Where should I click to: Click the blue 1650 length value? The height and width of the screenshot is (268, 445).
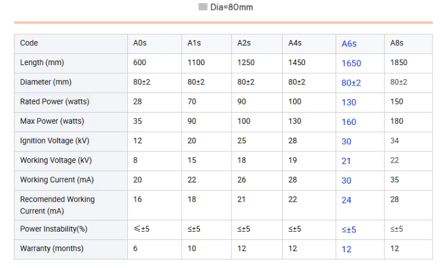[x=351, y=63]
